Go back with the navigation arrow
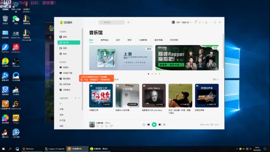 coord(90,22)
